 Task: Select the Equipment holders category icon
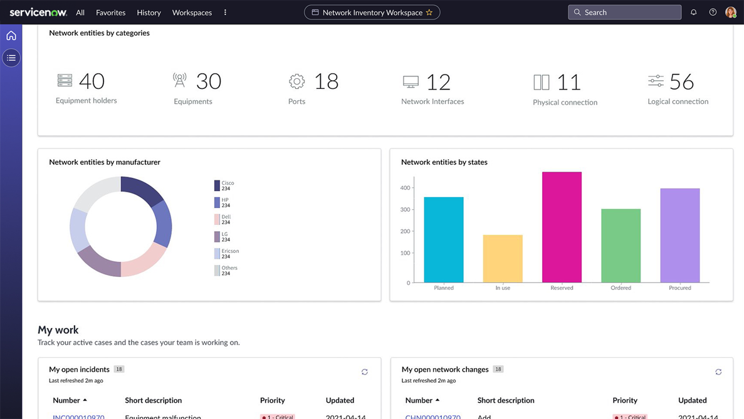click(65, 80)
